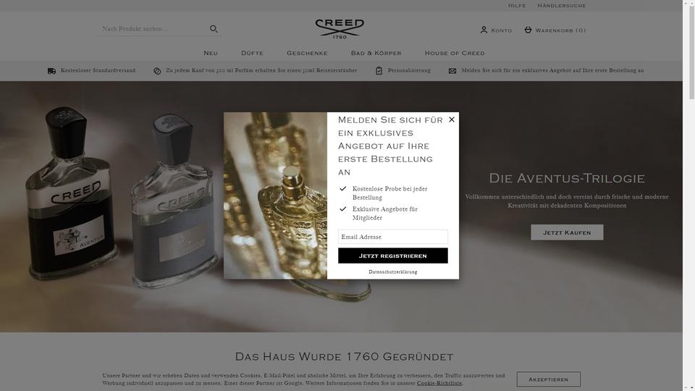This screenshot has width=695, height=391.
Task: Click the envelope icon for the exclusive offer
Action: point(452,71)
